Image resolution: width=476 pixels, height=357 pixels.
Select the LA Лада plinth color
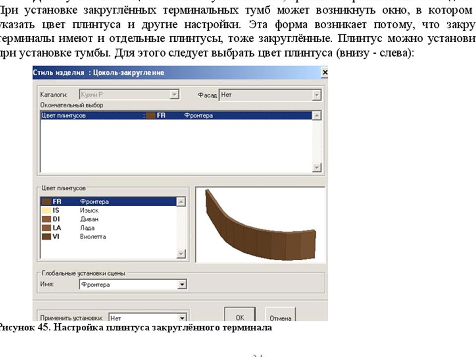(x=108, y=228)
